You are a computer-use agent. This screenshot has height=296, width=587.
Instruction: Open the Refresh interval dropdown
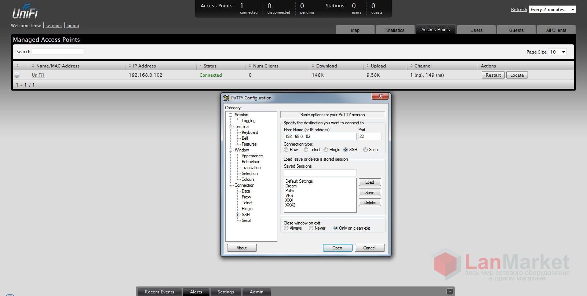pos(552,10)
